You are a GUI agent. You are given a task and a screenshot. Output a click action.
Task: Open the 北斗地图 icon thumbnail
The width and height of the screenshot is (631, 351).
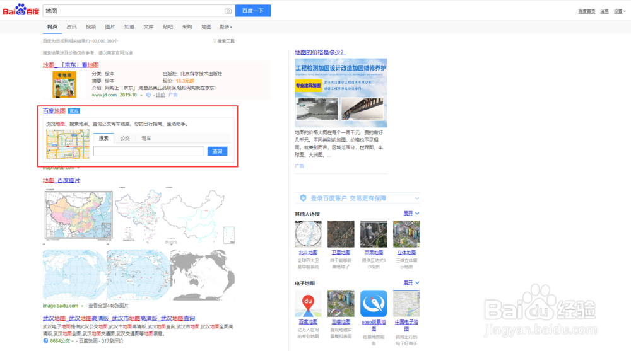(x=309, y=234)
